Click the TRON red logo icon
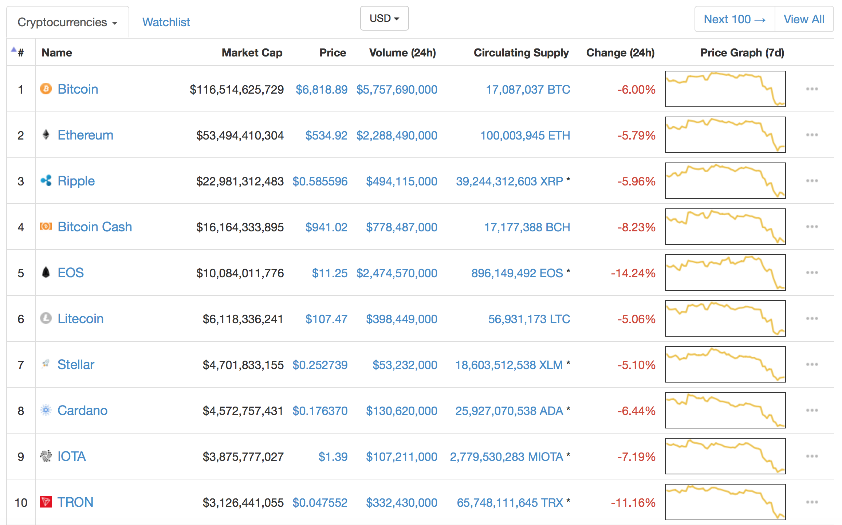842x525 pixels. click(x=46, y=502)
